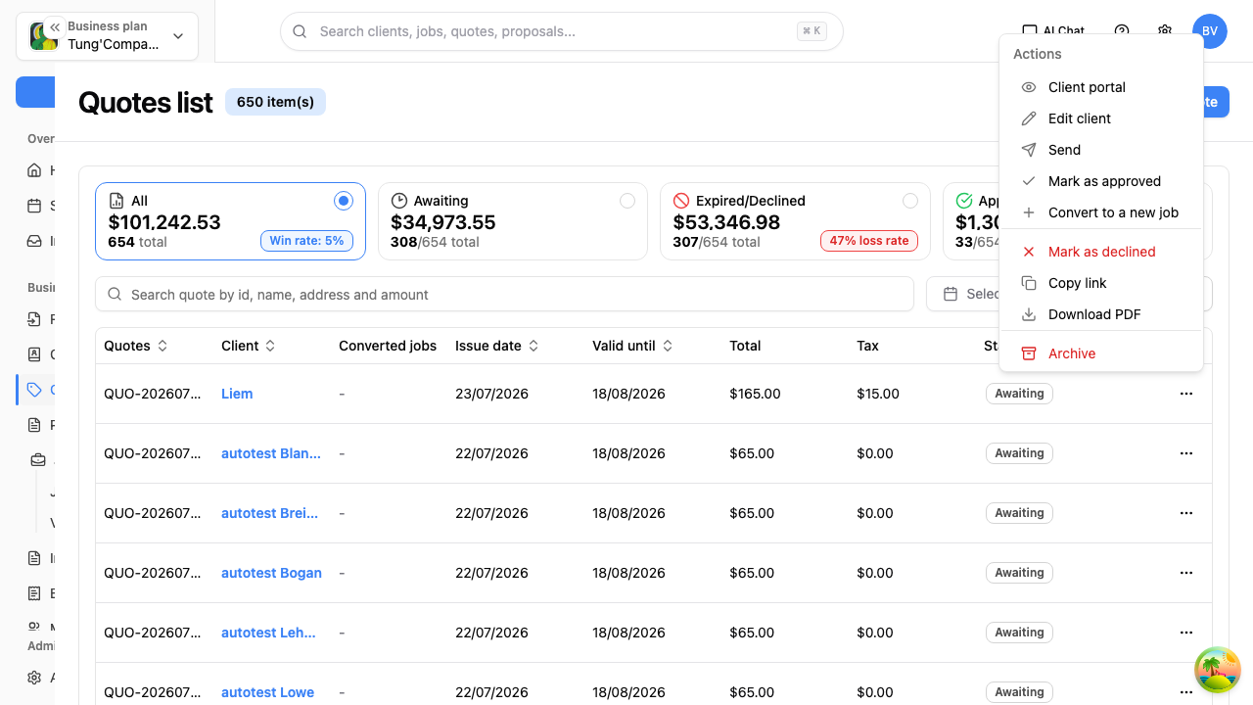Focus the global search clients, jobs, quotes field

562,31
